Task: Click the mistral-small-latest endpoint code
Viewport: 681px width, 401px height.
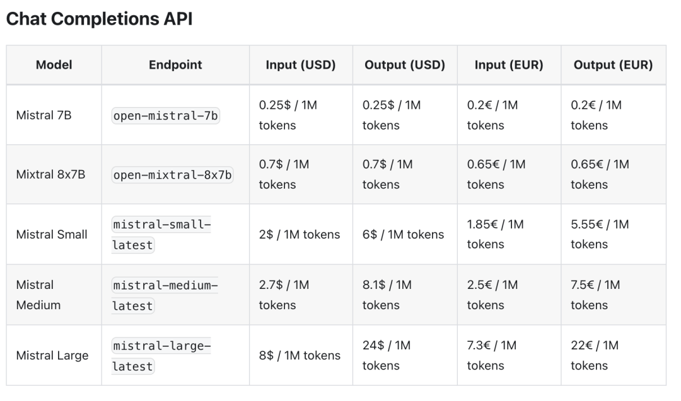Action: coord(161,235)
